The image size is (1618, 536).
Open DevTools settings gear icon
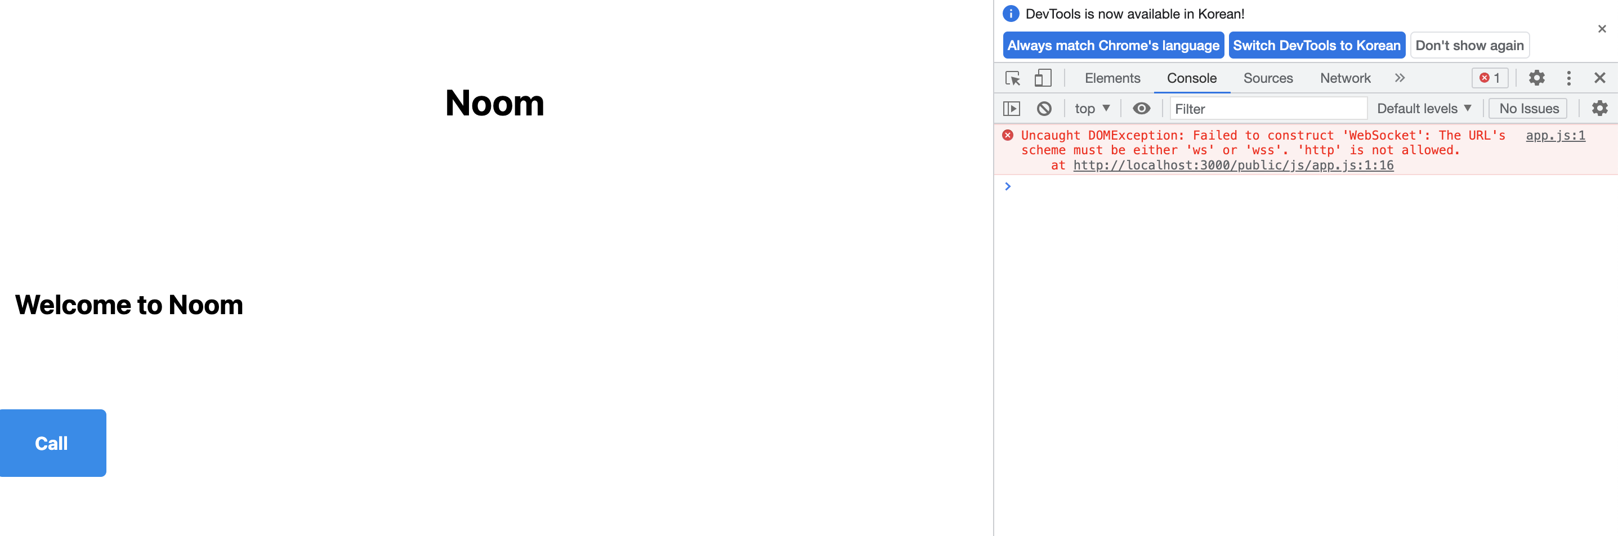point(1536,78)
